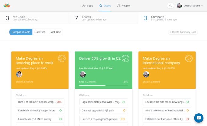Click status circle for eNPS survey

coord(61,119)
